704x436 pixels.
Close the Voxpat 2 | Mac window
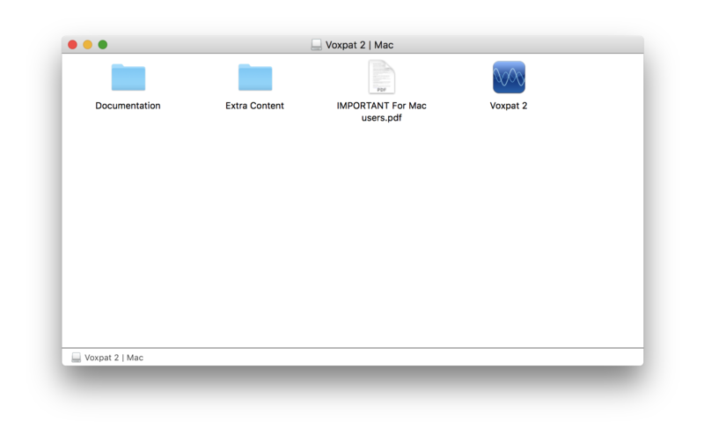[x=73, y=45]
